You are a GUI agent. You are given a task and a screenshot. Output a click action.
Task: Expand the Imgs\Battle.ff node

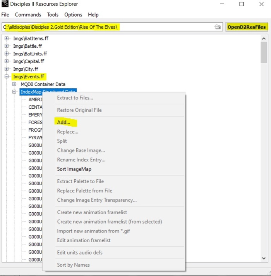[7, 46]
